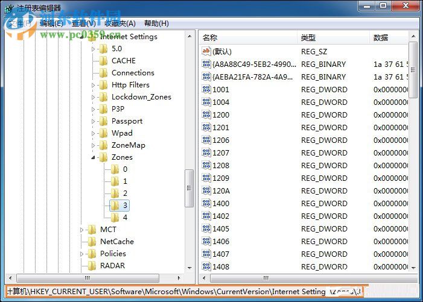Image resolution: width=423 pixels, height=302 pixels.
Task: Click the tree pane vertical scrollbar thumb
Action: pyautogui.click(x=189, y=188)
